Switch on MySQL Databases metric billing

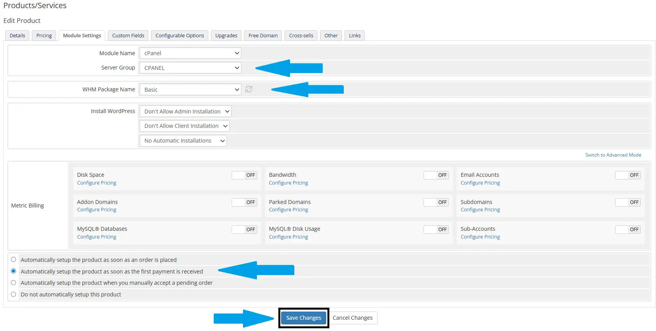pos(244,230)
